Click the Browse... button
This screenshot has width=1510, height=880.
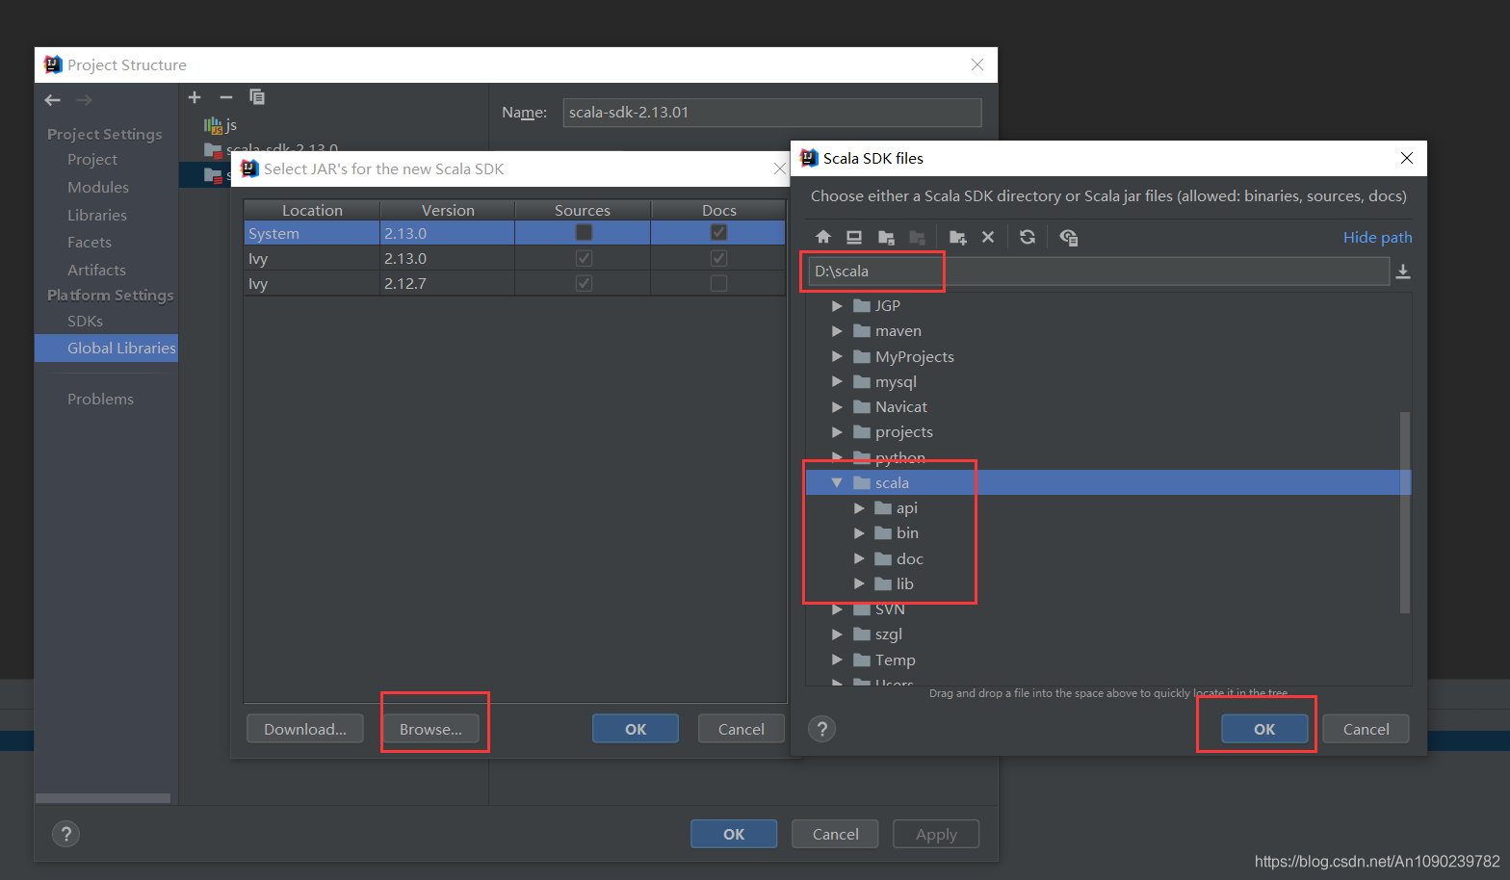[430, 729]
